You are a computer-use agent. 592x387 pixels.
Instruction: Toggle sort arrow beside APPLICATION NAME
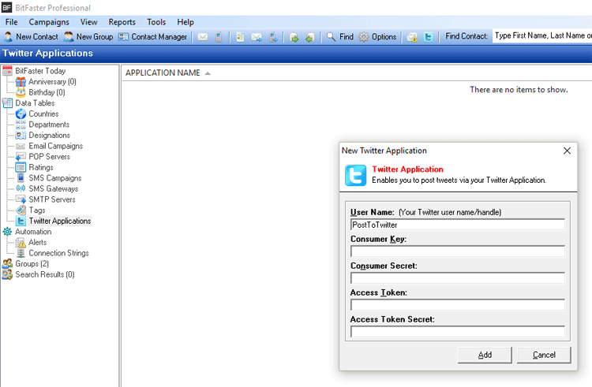coord(208,73)
